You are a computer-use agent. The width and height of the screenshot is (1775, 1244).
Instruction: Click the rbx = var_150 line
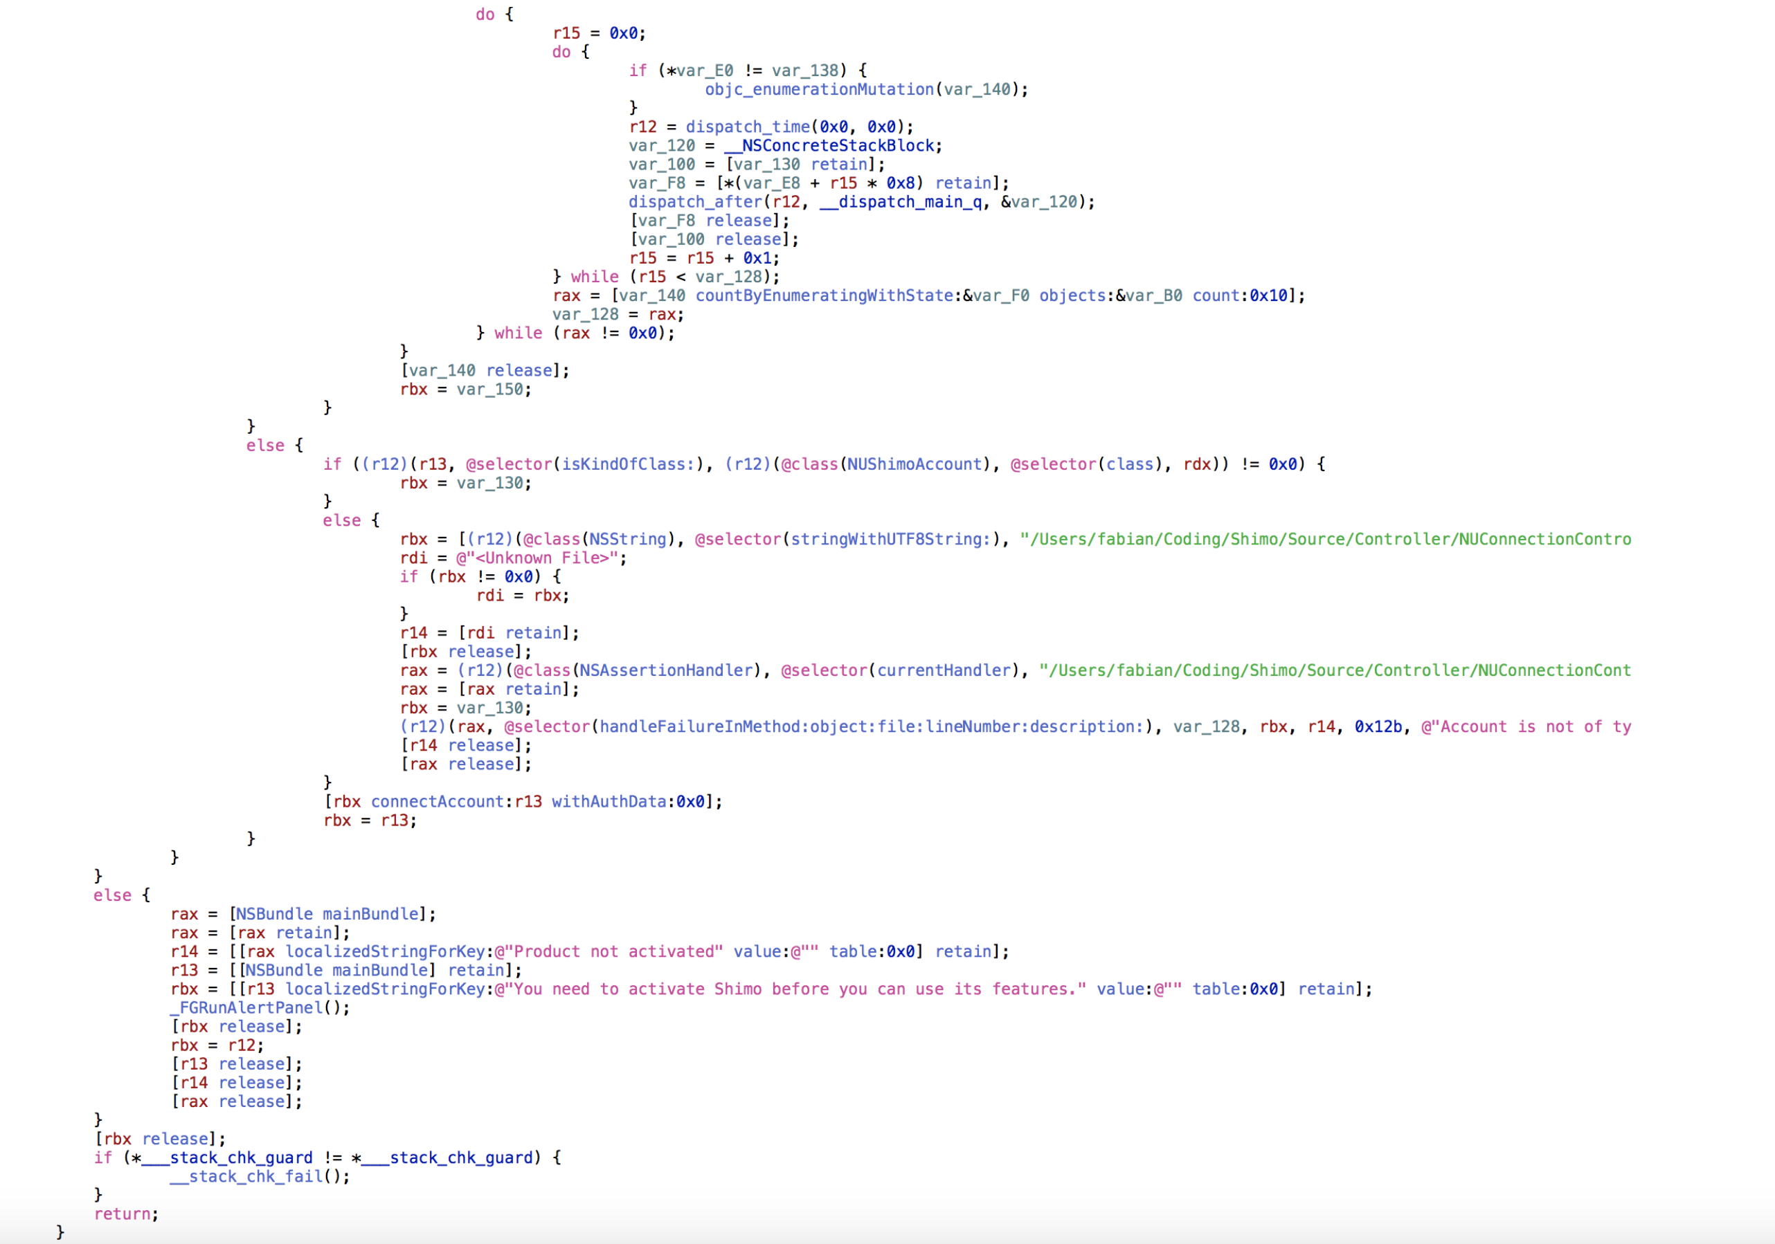point(465,390)
